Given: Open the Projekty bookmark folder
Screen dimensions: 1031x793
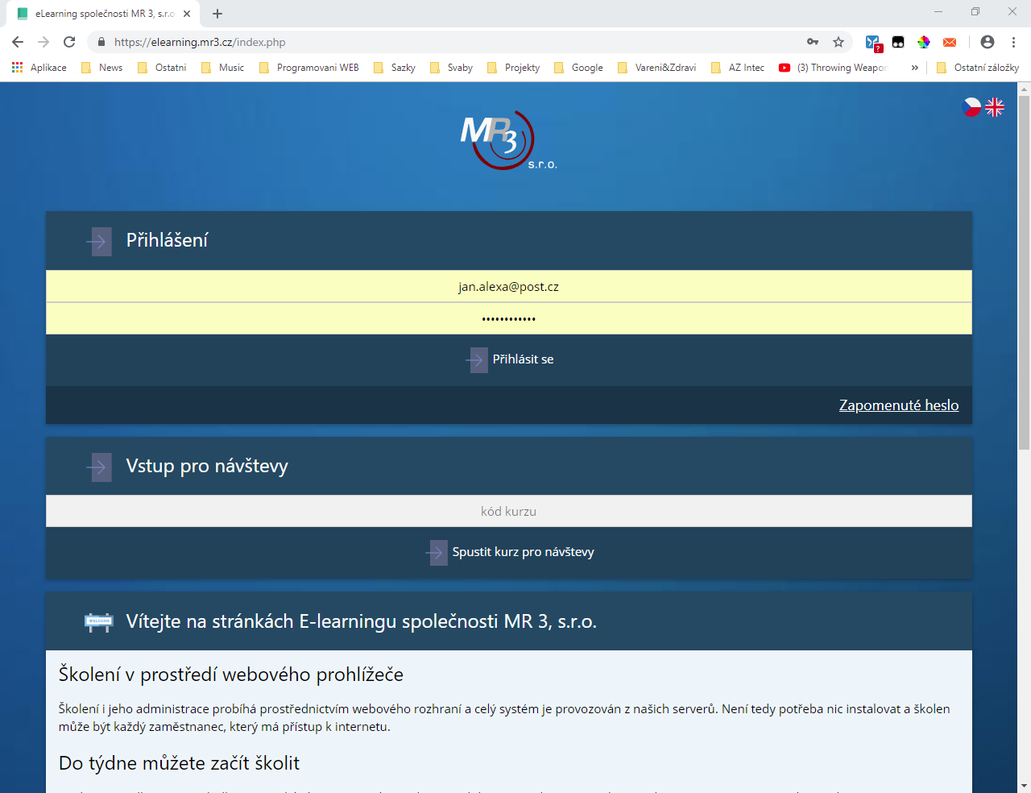Looking at the screenshot, I should [x=513, y=68].
